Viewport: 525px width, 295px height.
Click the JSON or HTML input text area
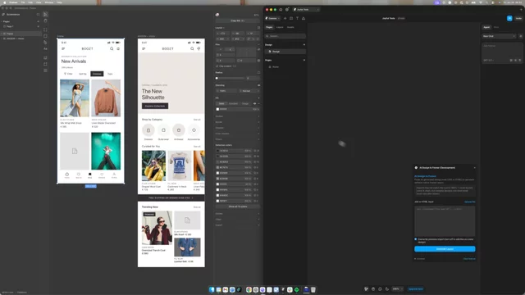(x=445, y=221)
